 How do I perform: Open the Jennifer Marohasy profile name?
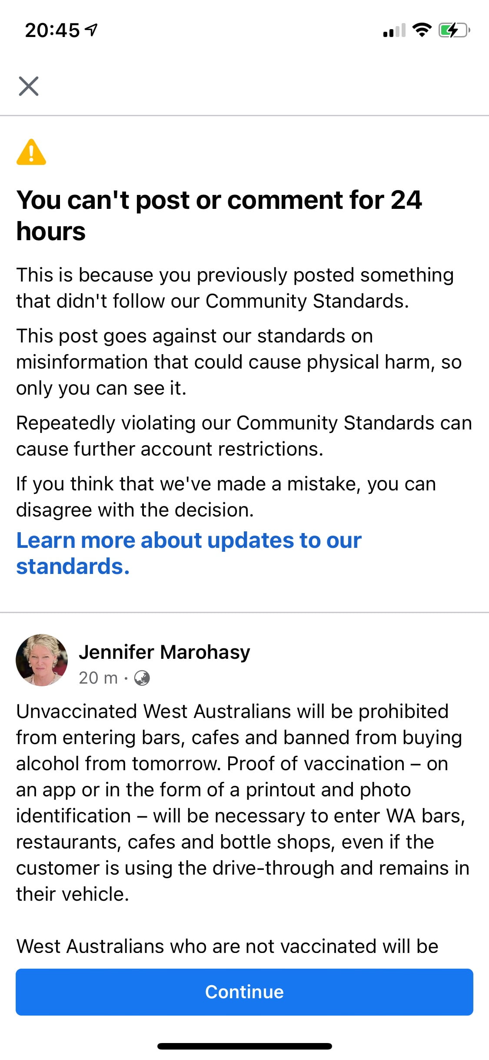click(x=164, y=652)
